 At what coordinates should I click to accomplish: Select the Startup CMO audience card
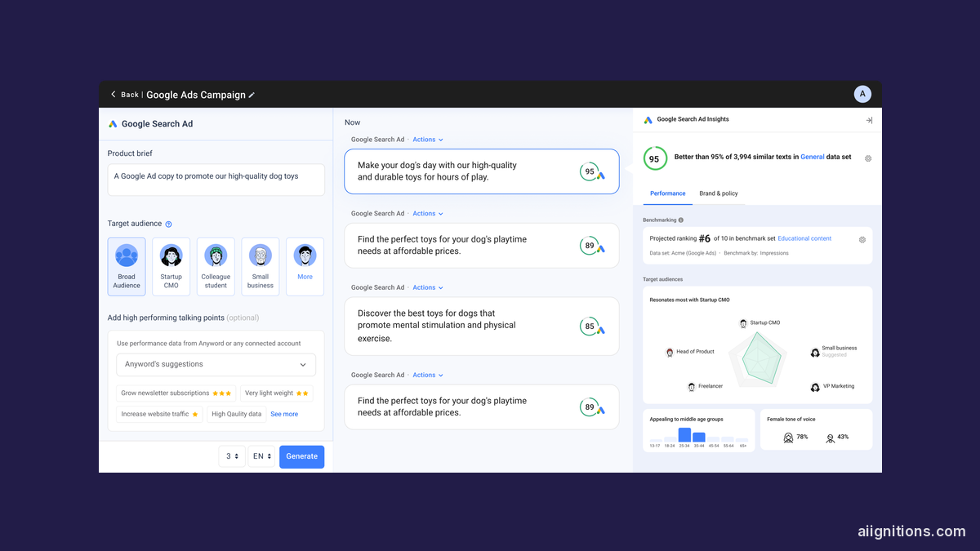171,267
